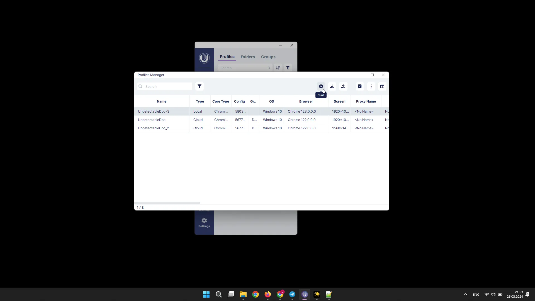
Task: Click the filter icon in Profiles Manager
Action: [200, 86]
